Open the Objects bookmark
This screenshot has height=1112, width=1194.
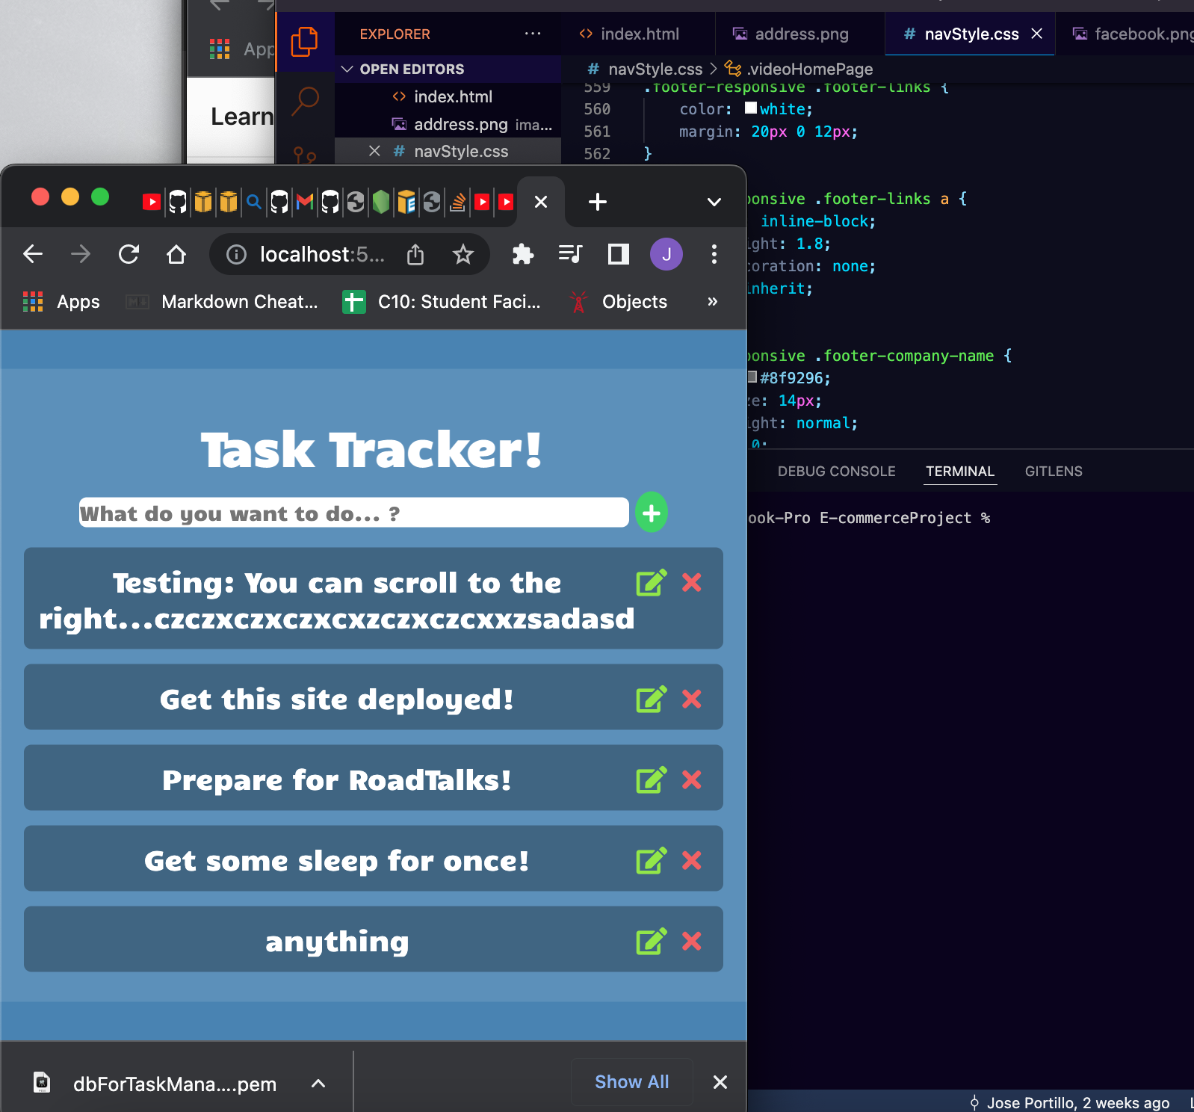[618, 302]
